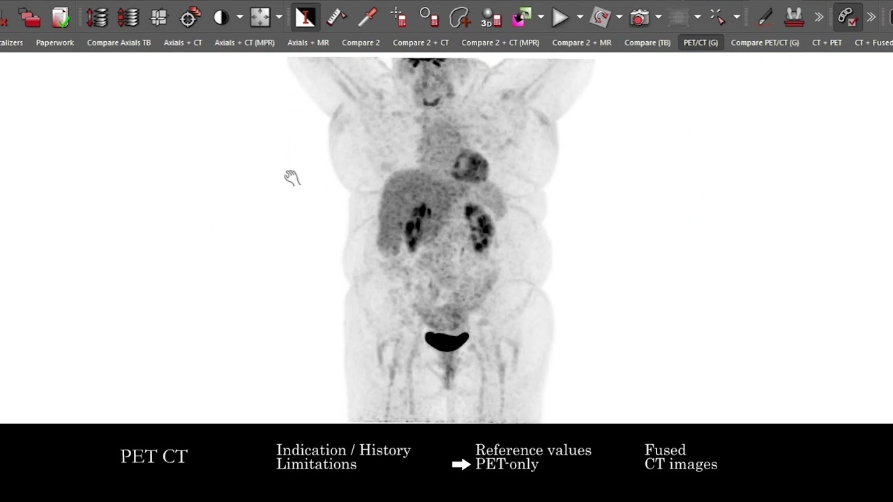Click the greyed-out grid layout icon
Screen dimensions: 893x502
[678, 17]
